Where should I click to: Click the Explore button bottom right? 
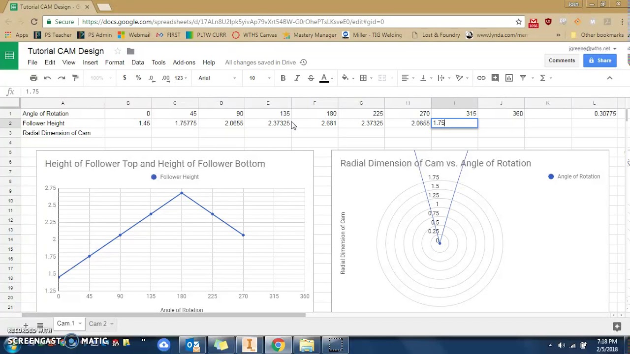pos(617,326)
